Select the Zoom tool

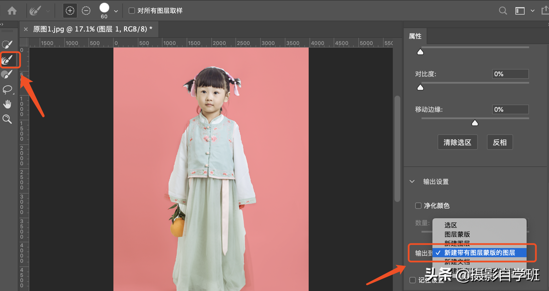(7, 119)
